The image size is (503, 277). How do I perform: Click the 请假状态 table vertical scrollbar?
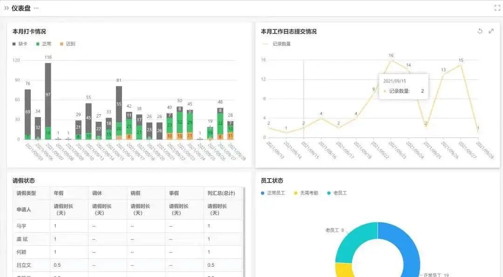pos(243,224)
